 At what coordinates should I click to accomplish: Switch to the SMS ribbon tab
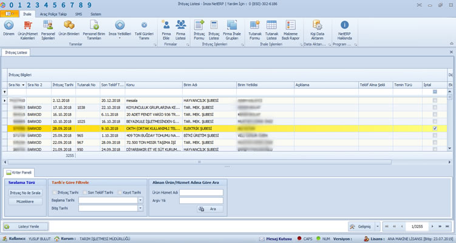tap(78, 14)
